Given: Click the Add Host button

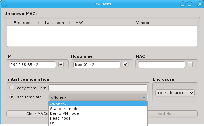Looking at the screenshot, I should 172,114.
